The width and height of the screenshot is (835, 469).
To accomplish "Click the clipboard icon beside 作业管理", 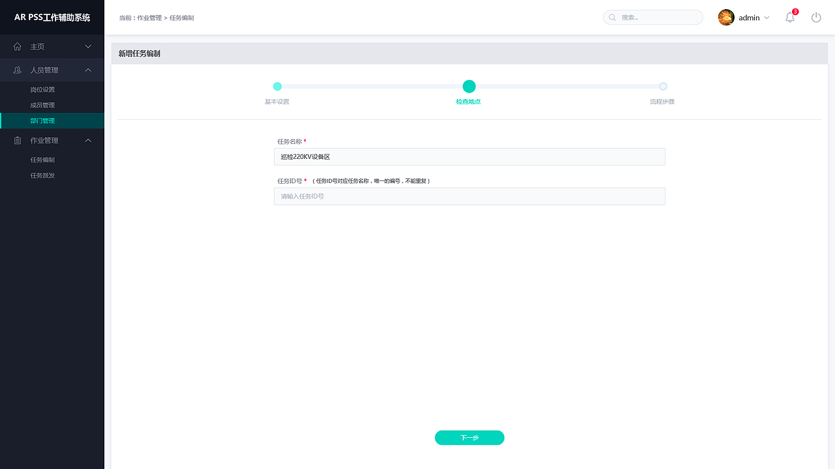I will [18, 140].
